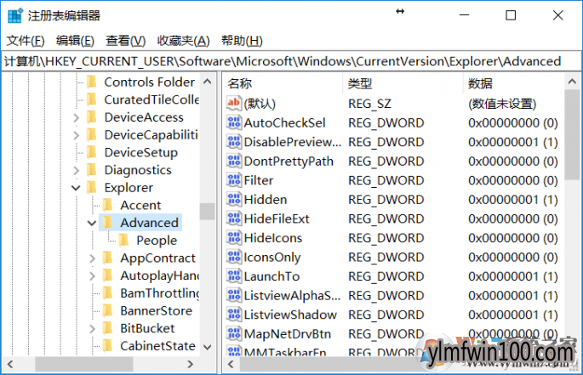Image resolution: width=583 pixels, height=375 pixels.
Task: Click the LaunchTo DWORD icon
Action: pos(234,276)
